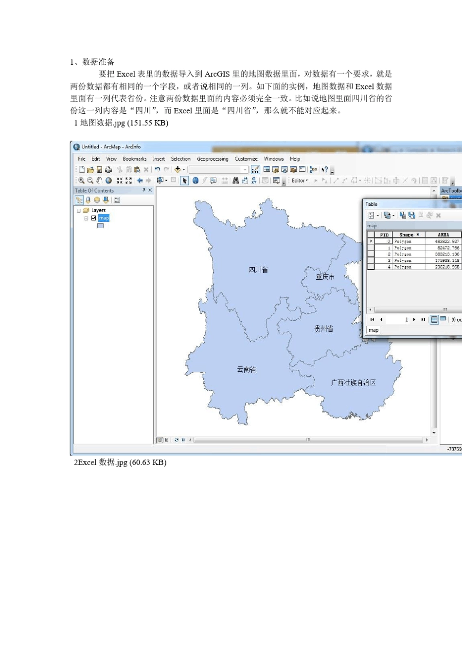This screenshot has width=462, height=654.
Task: Collapse the map layer node
Action: point(87,218)
